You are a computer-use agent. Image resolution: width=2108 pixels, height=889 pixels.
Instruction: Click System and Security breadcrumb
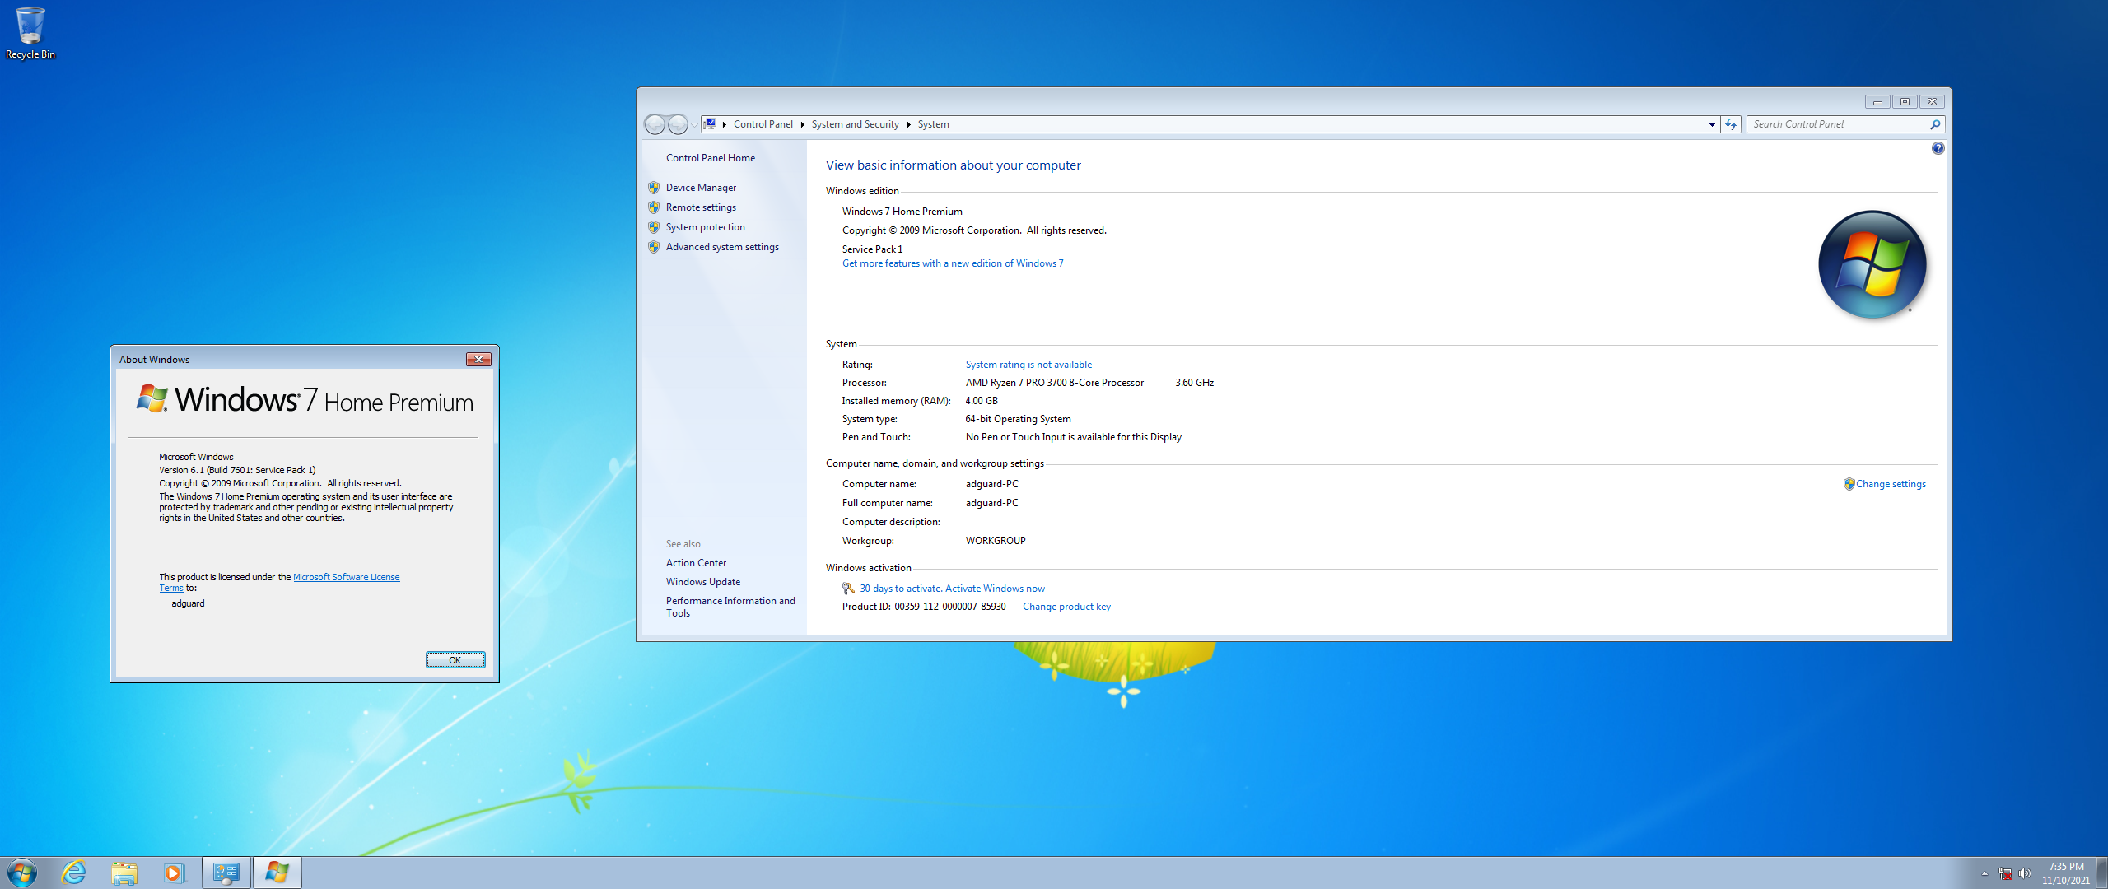[x=855, y=124]
